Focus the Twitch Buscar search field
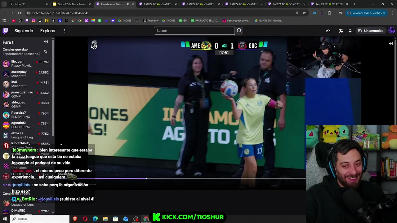Screen dimensions: 397x223 194,31
